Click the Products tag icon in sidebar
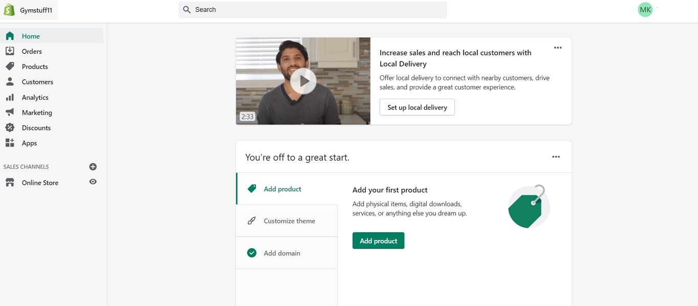Viewport: 698px width, 306px height. (x=10, y=67)
